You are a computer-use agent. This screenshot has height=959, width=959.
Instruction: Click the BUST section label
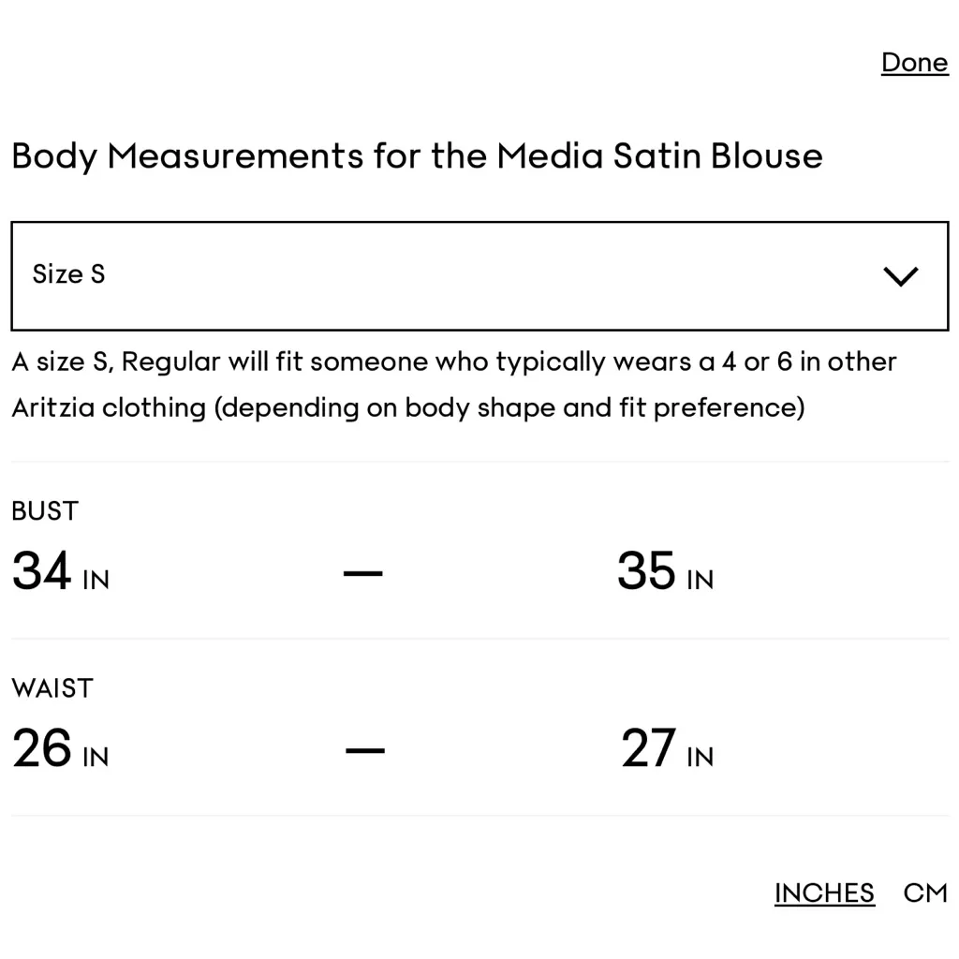45,510
